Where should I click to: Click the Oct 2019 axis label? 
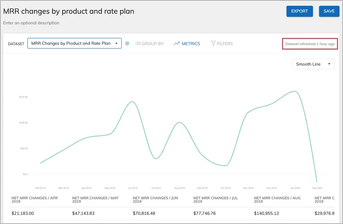[x=226, y=188]
